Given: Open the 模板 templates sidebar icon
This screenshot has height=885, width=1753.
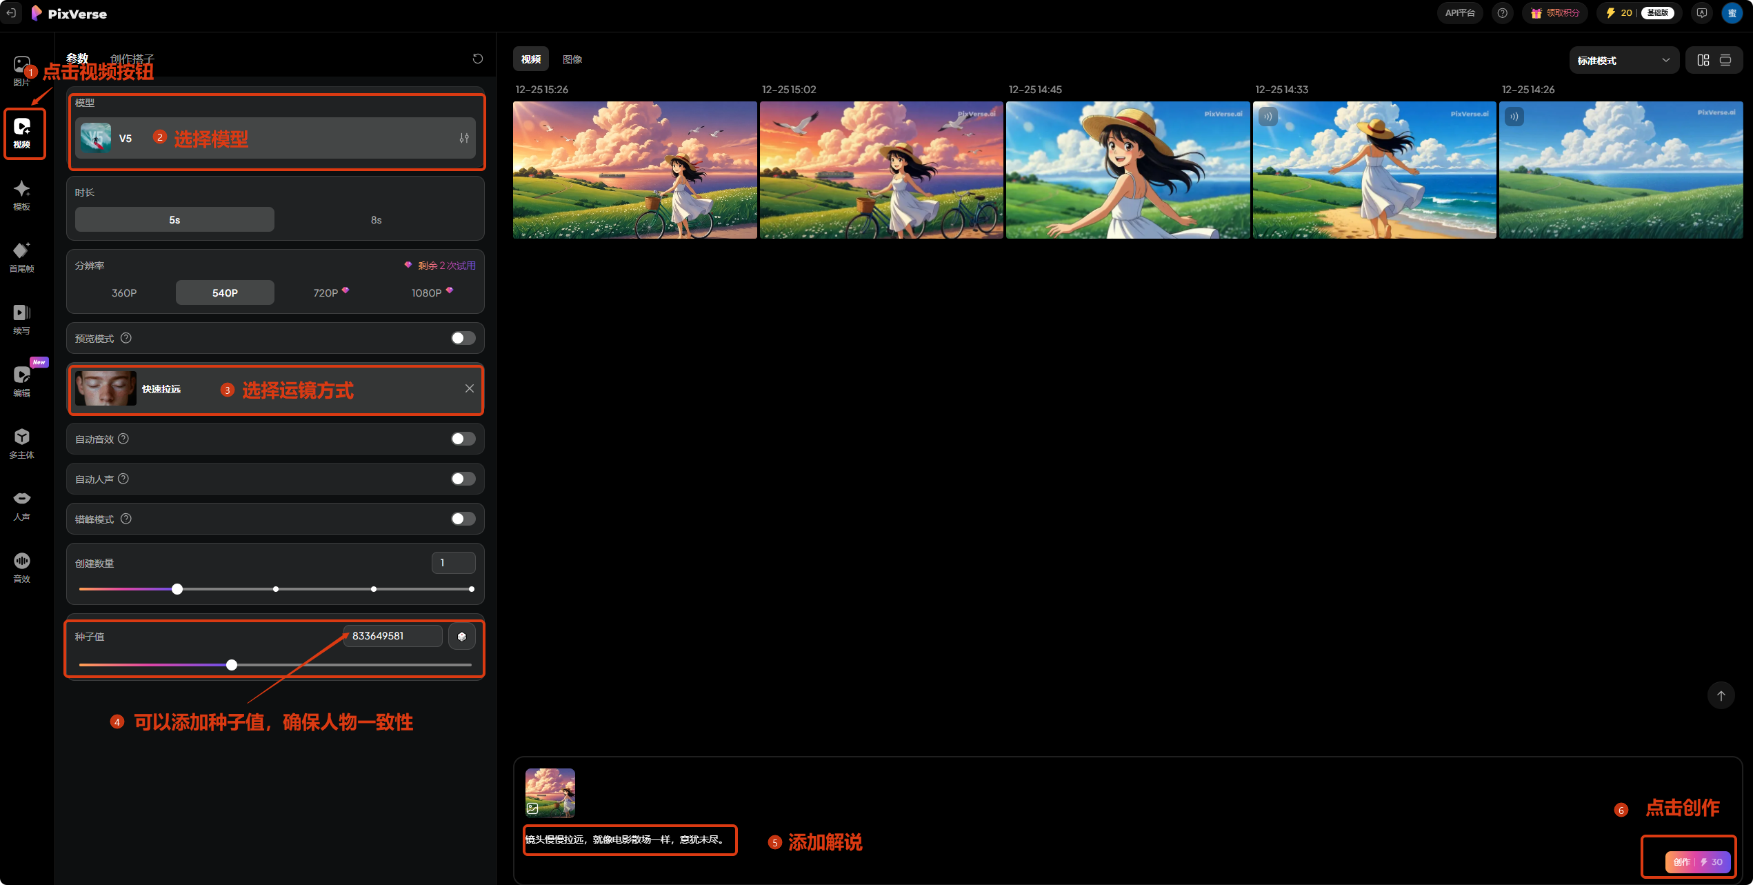Looking at the screenshot, I should click(21, 194).
